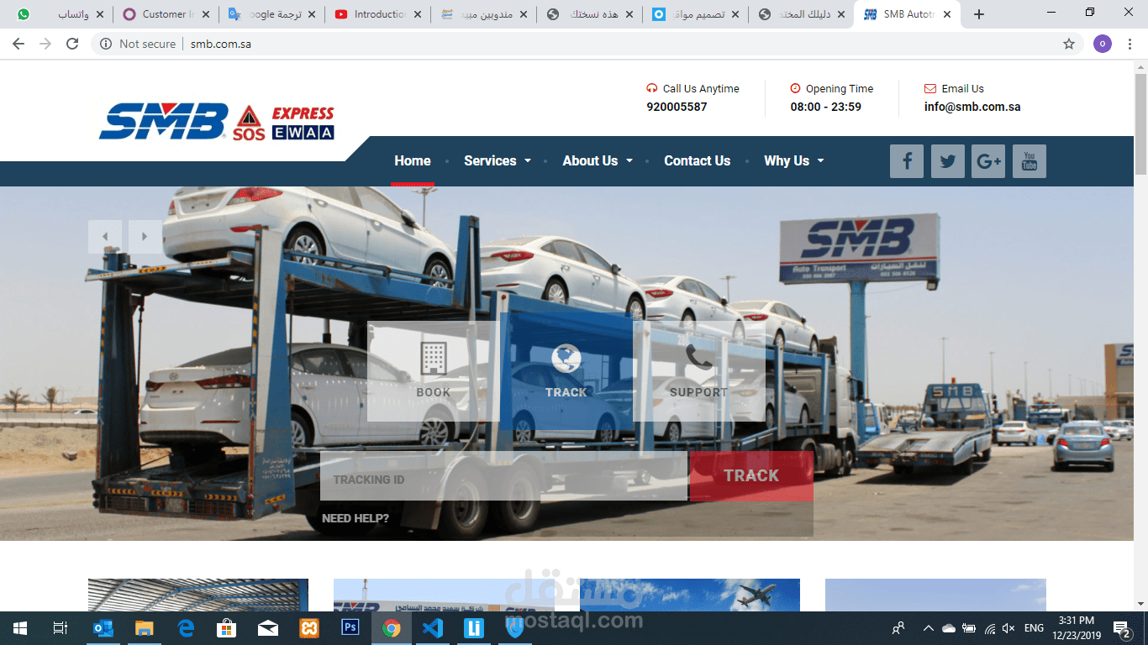Image resolution: width=1148 pixels, height=645 pixels.
Task: Go back to the previous page
Action: (x=18, y=44)
